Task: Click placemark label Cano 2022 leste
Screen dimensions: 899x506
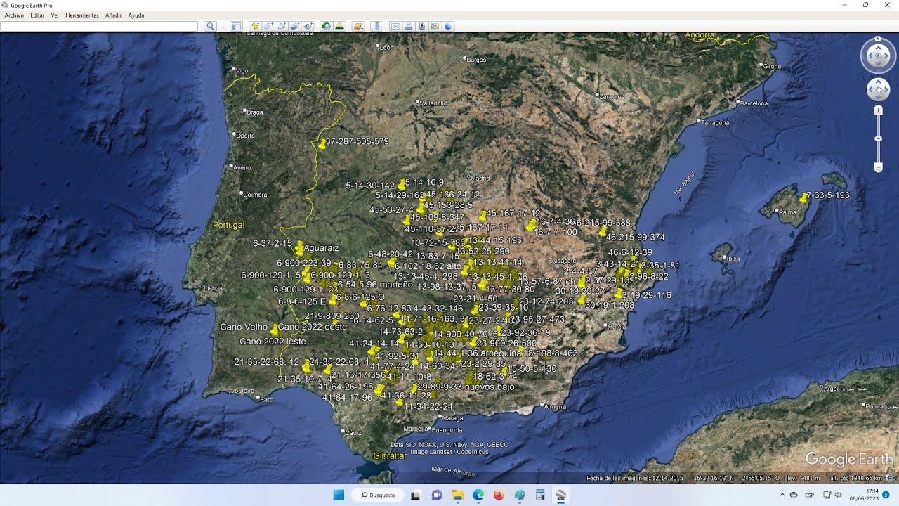Action: pos(273,341)
